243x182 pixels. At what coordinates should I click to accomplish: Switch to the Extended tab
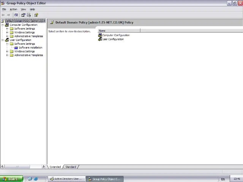[x=55, y=167]
